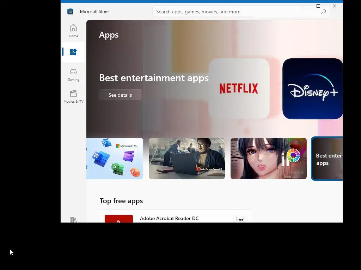Click the Free price label for Adobe Reader
This screenshot has width=361, height=270.
[x=239, y=219]
